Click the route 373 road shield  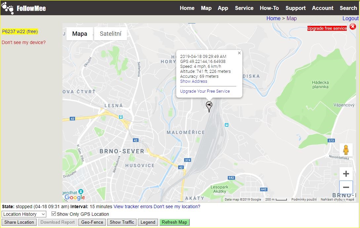331,140
